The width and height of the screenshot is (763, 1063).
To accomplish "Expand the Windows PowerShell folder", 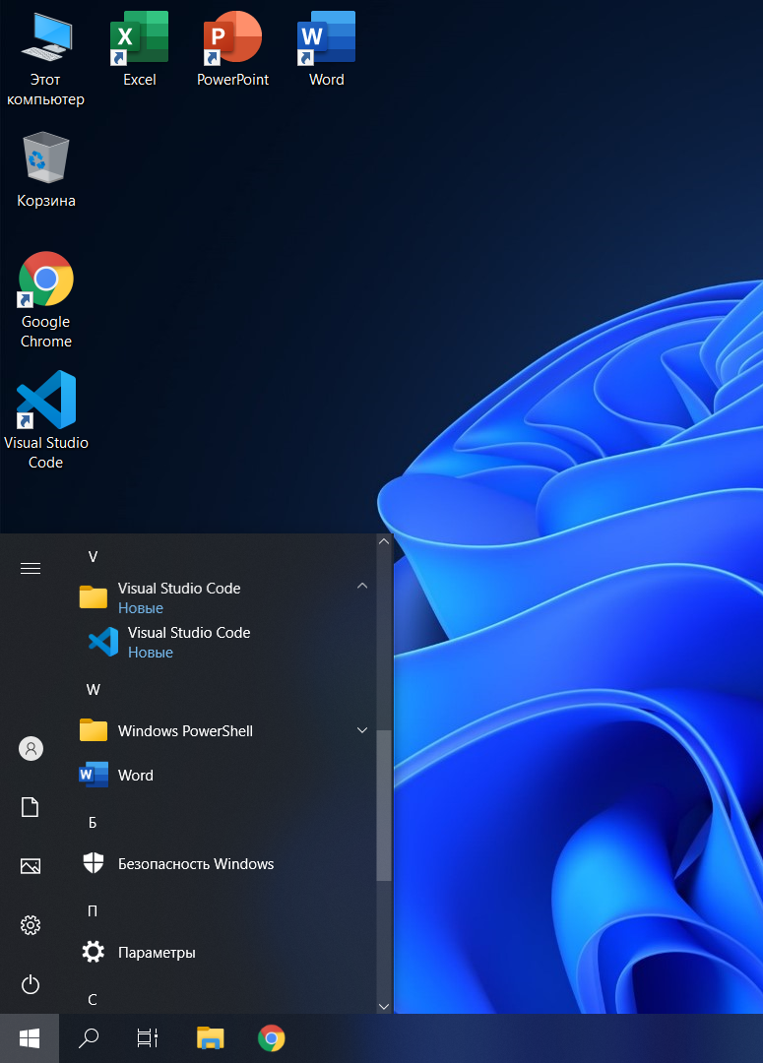I will click(x=361, y=730).
